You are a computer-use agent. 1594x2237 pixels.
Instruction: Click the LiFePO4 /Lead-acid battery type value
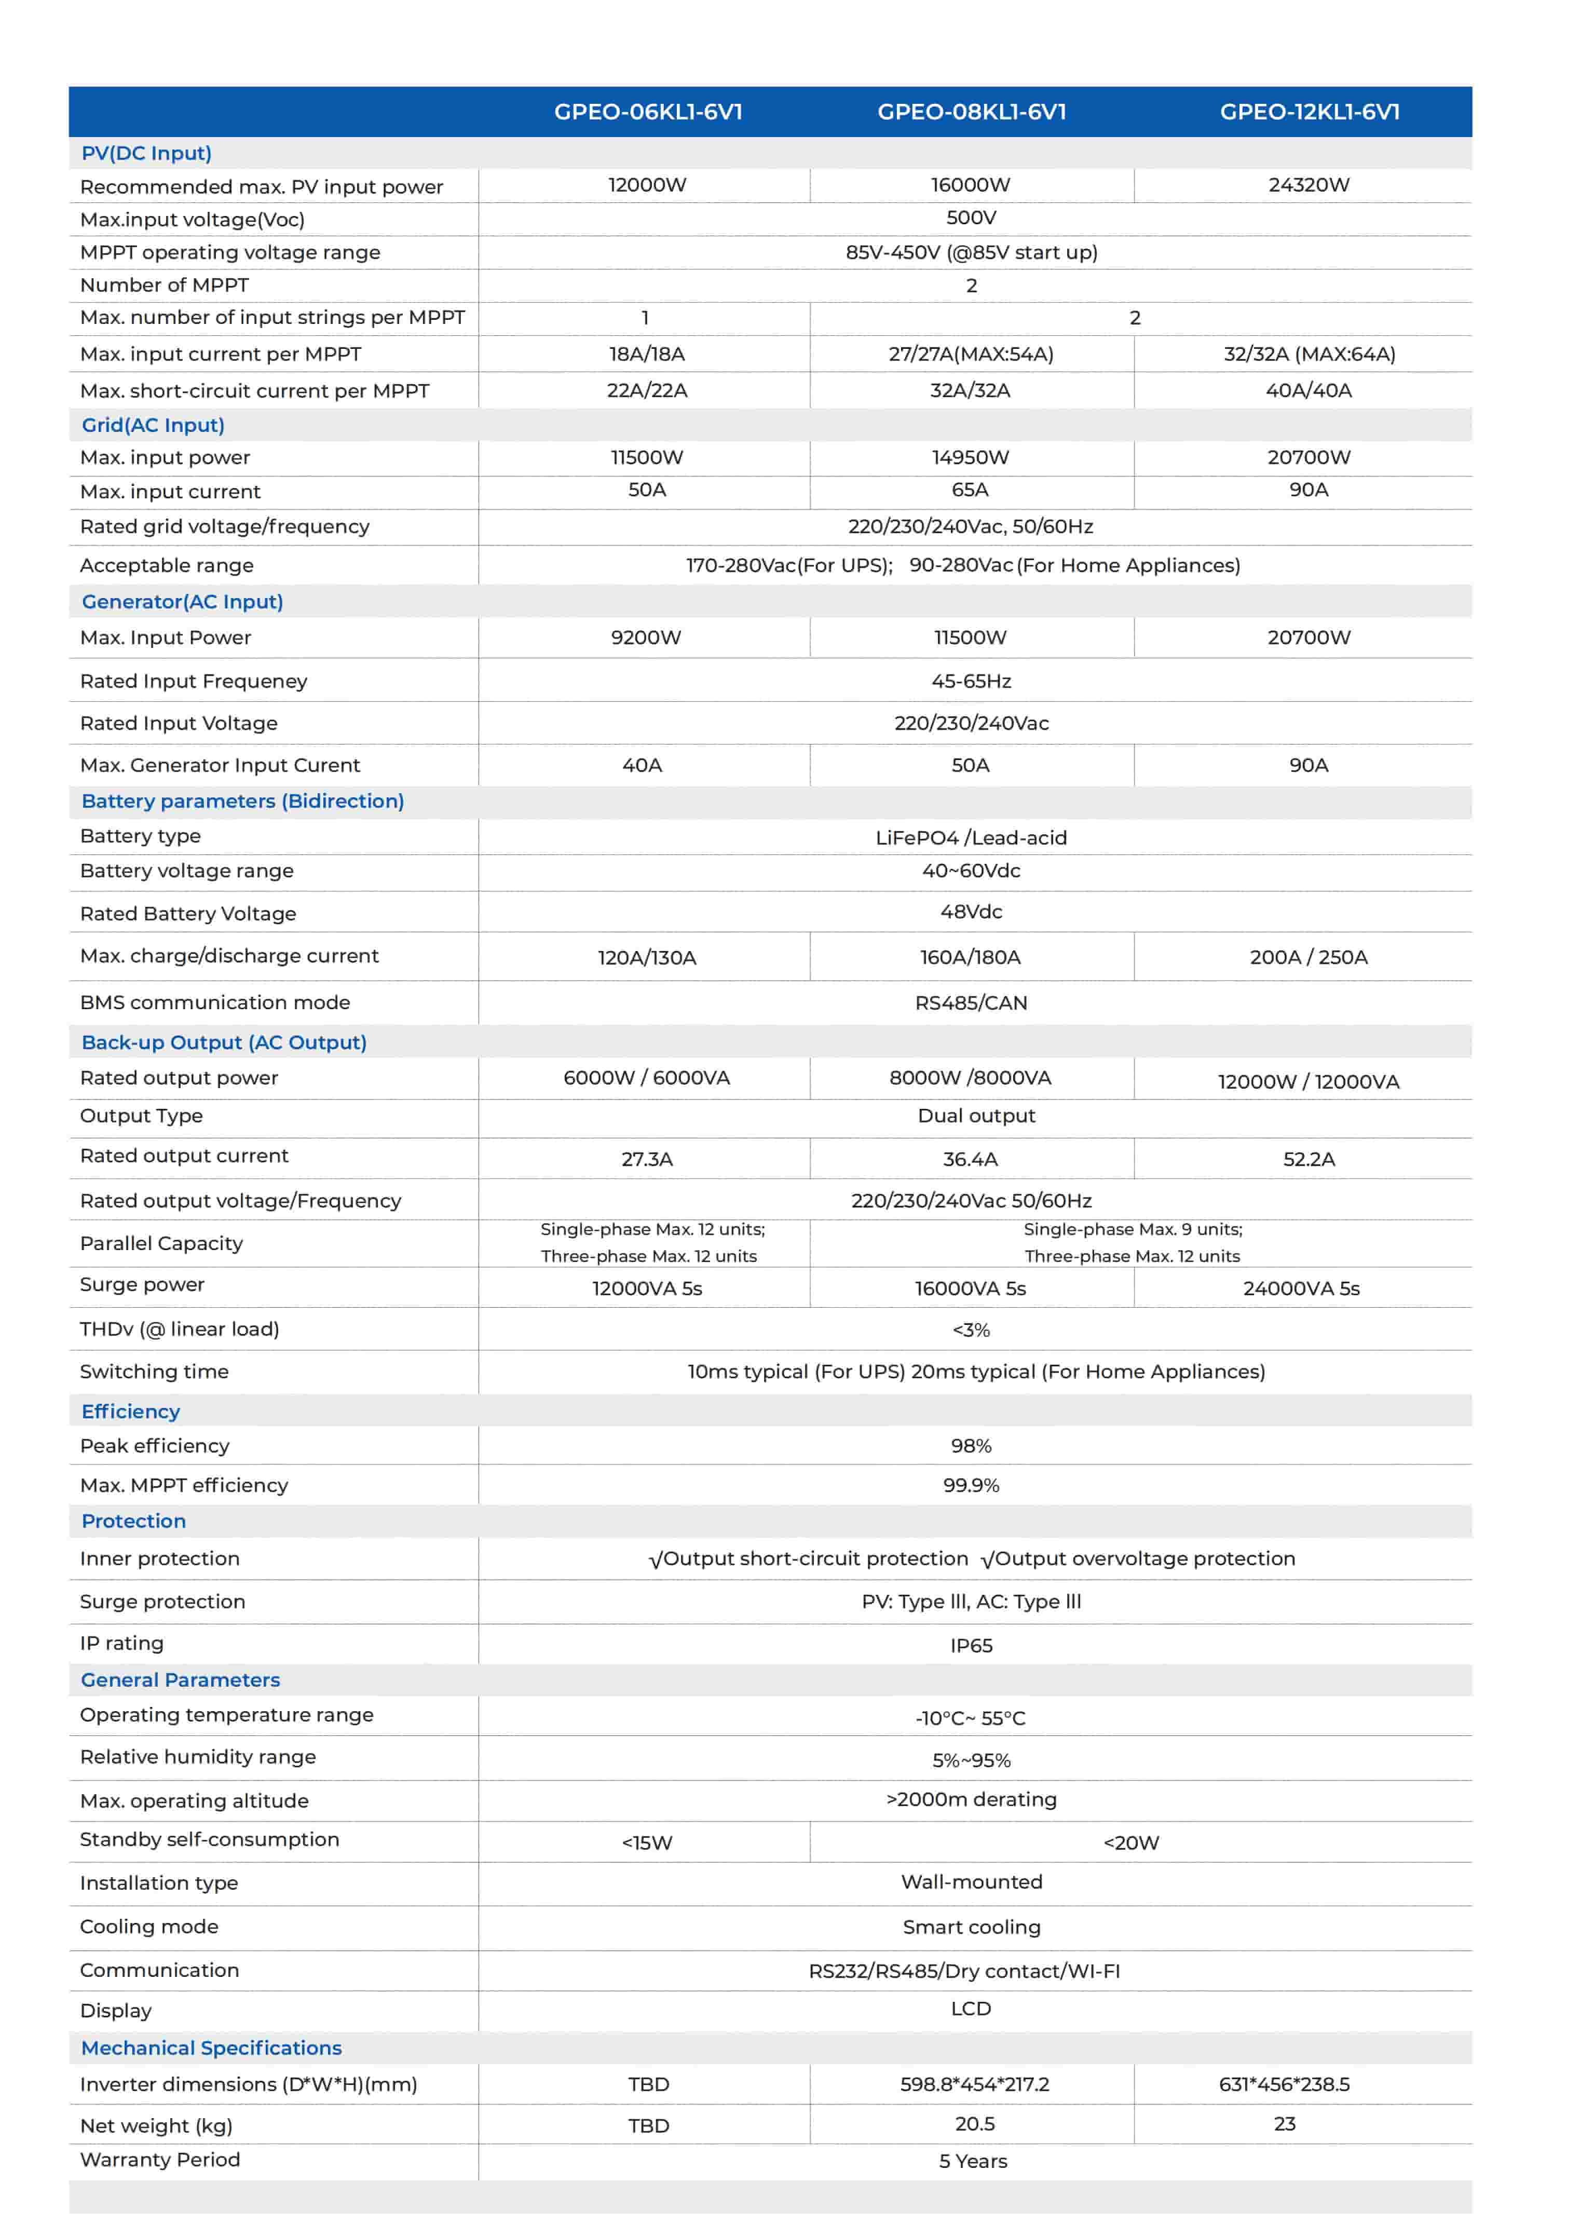point(972,837)
